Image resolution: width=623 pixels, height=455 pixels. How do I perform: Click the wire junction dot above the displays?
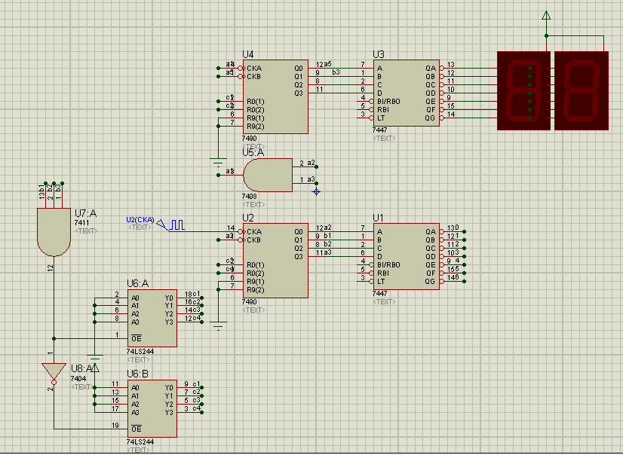pos(546,35)
